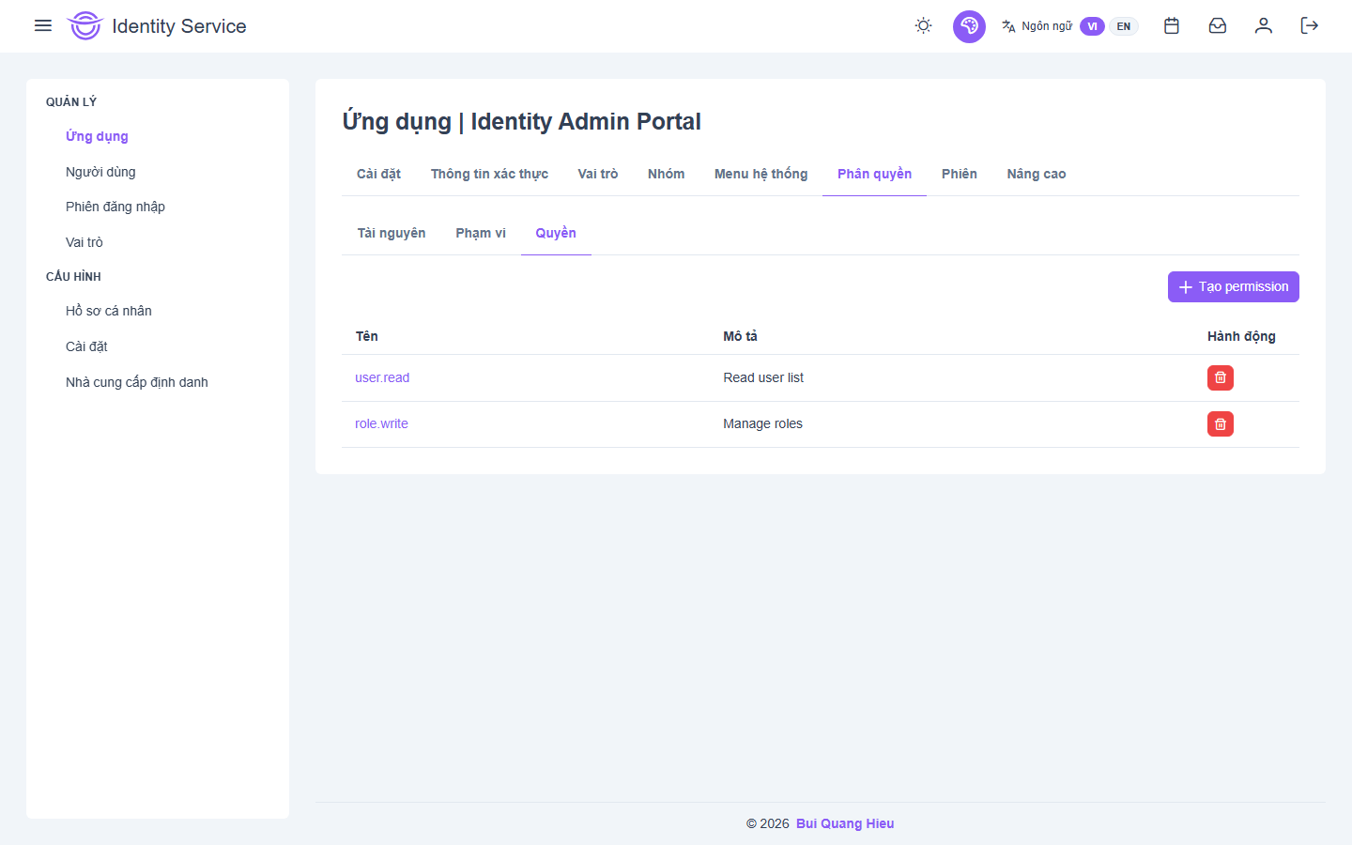Toggle the light/dark theme sun icon
This screenshot has height=845, width=1352.
tap(923, 25)
